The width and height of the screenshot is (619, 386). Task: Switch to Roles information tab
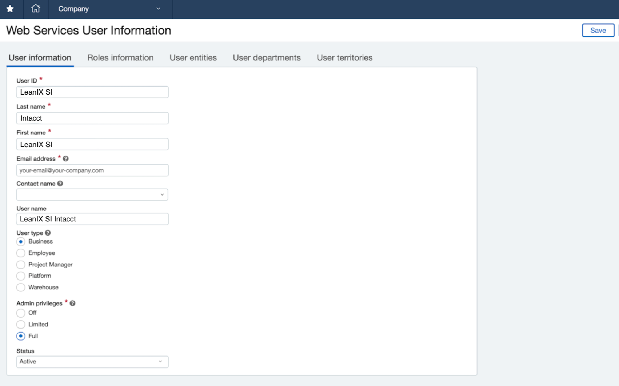pyautogui.click(x=120, y=57)
